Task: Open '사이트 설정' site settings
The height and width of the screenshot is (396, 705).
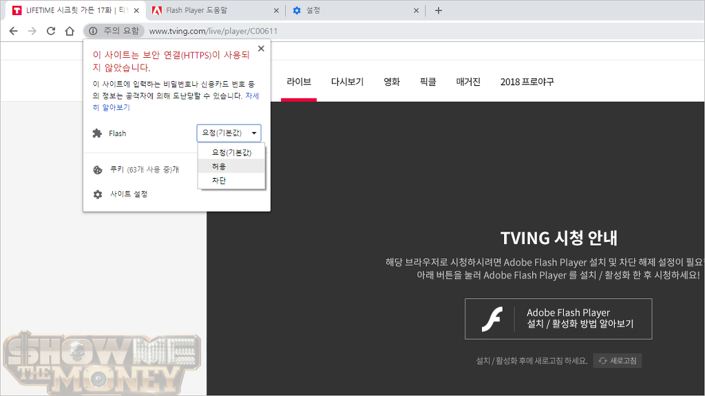Action: coord(129,194)
